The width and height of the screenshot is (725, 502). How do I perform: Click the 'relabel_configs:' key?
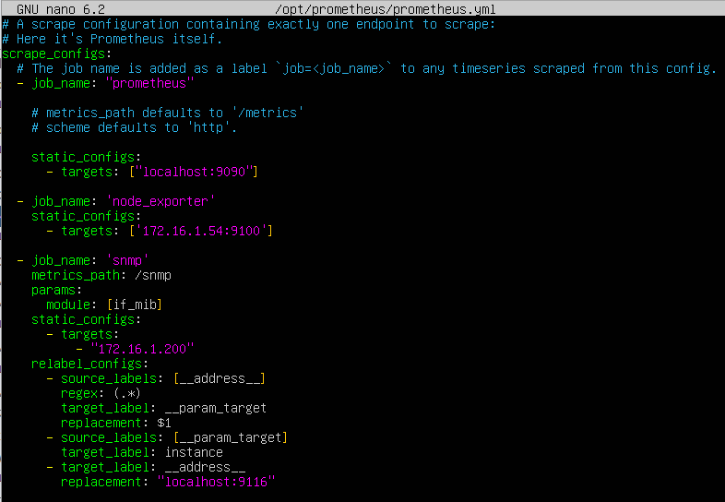pos(89,364)
